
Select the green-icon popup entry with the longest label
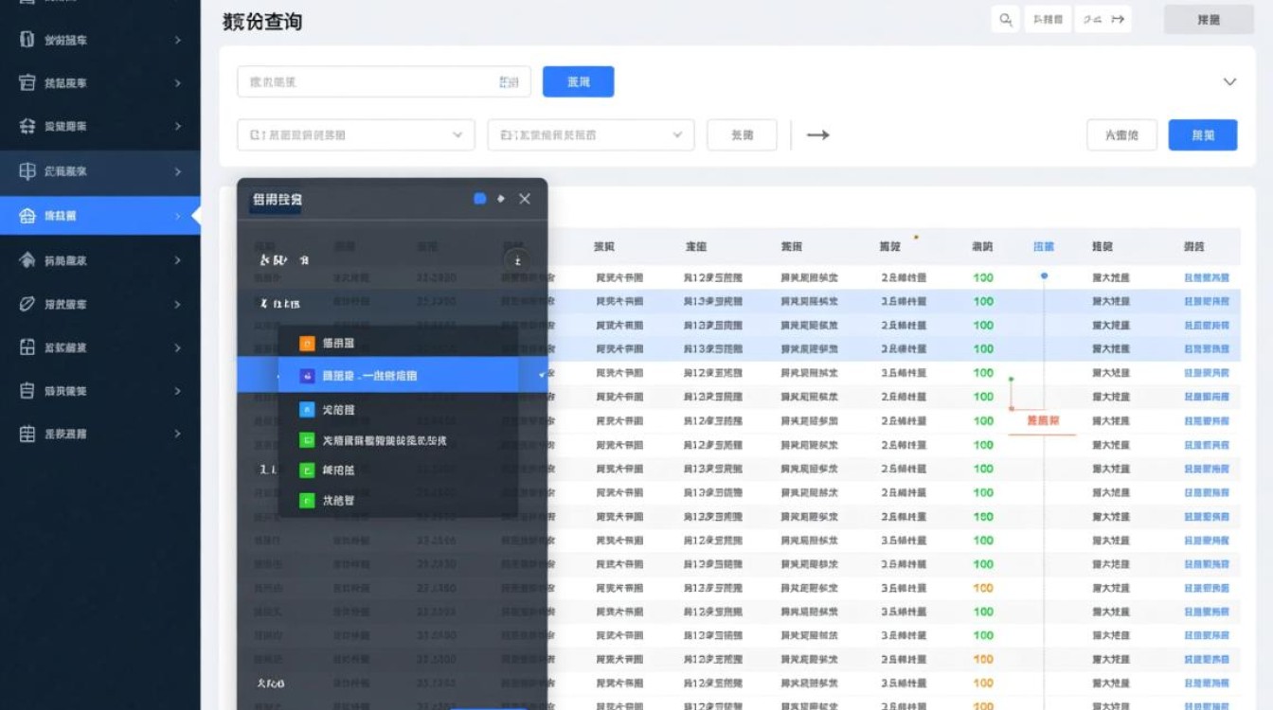398,440
